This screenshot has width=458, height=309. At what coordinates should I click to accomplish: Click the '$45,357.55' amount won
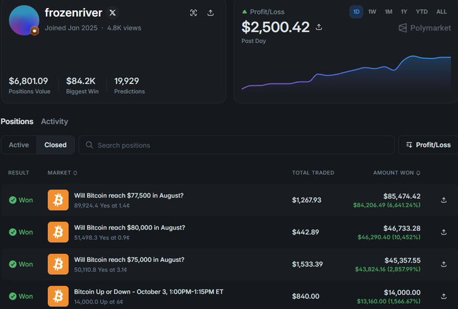click(403, 260)
